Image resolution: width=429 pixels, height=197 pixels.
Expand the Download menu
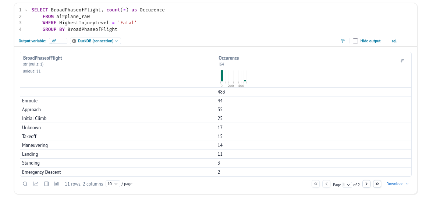point(397,184)
